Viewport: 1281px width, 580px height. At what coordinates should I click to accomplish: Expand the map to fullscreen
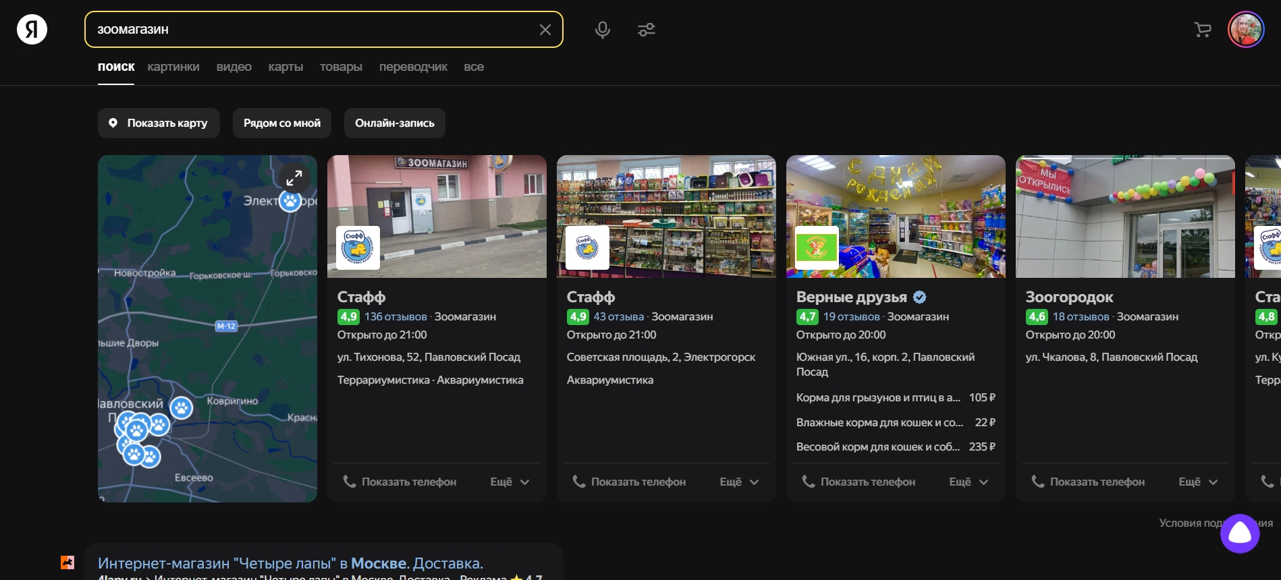coord(294,178)
